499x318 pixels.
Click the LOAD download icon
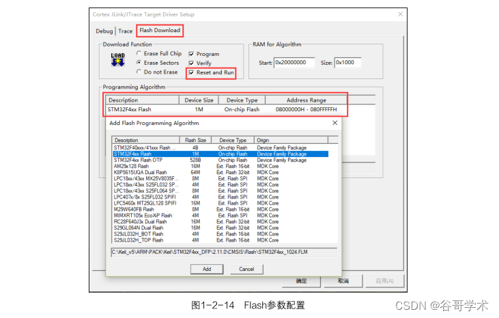[x=117, y=59]
